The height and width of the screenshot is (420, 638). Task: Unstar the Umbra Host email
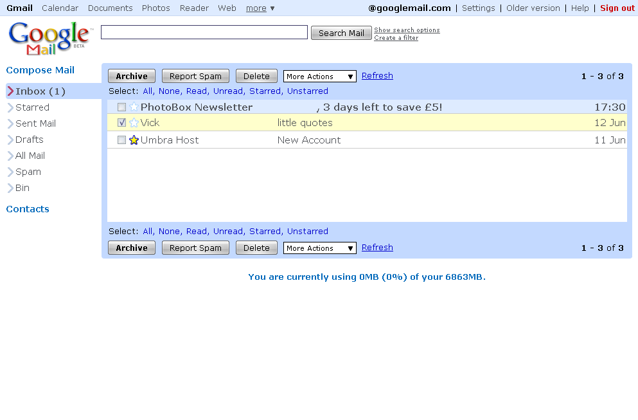coord(134,140)
